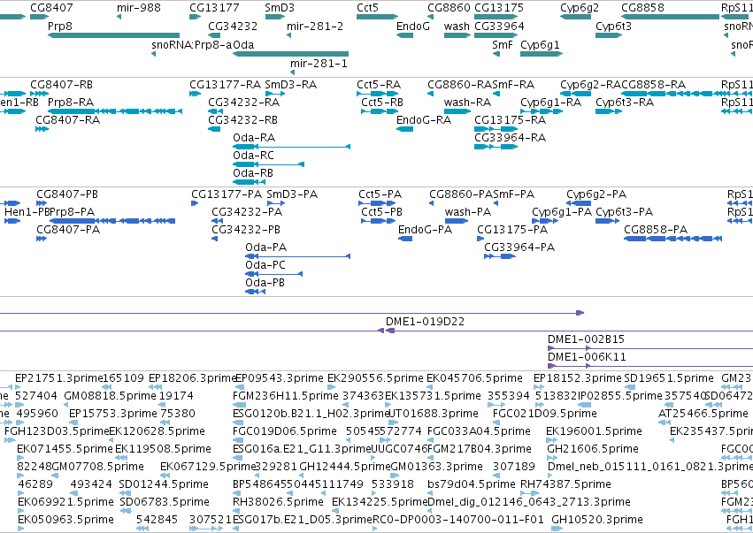Click the Cyp6t3 gene label
The width and height of the screenshot is (753, 533).
[x=613, y=26]
